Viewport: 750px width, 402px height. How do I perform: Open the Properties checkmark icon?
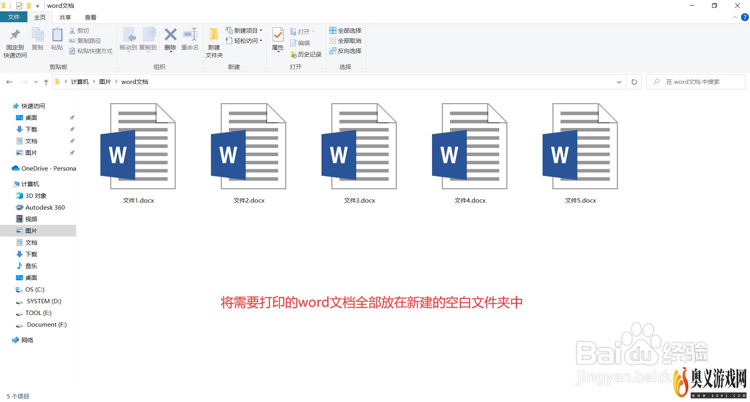pos(278,35)
